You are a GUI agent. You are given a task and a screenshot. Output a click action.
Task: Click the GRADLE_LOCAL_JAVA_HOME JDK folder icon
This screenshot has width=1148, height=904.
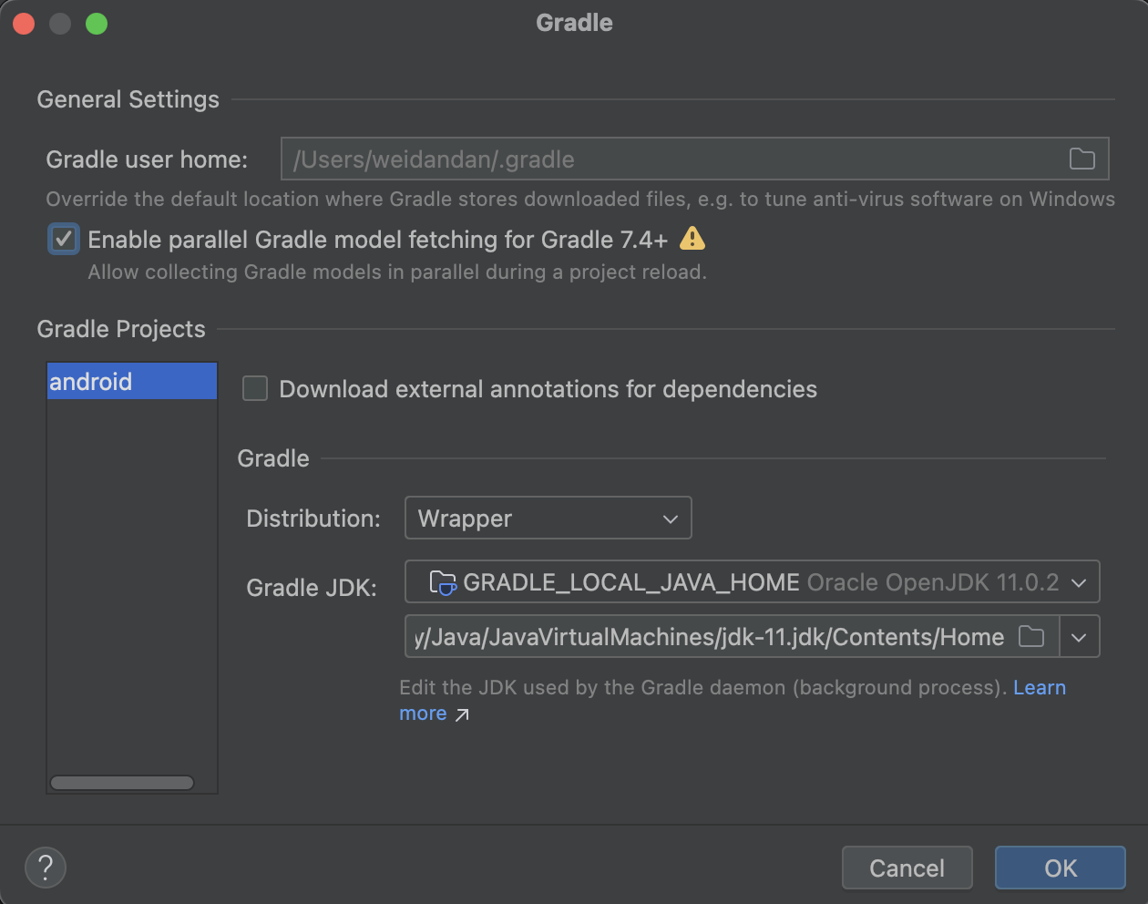click(x=443, y=582)
